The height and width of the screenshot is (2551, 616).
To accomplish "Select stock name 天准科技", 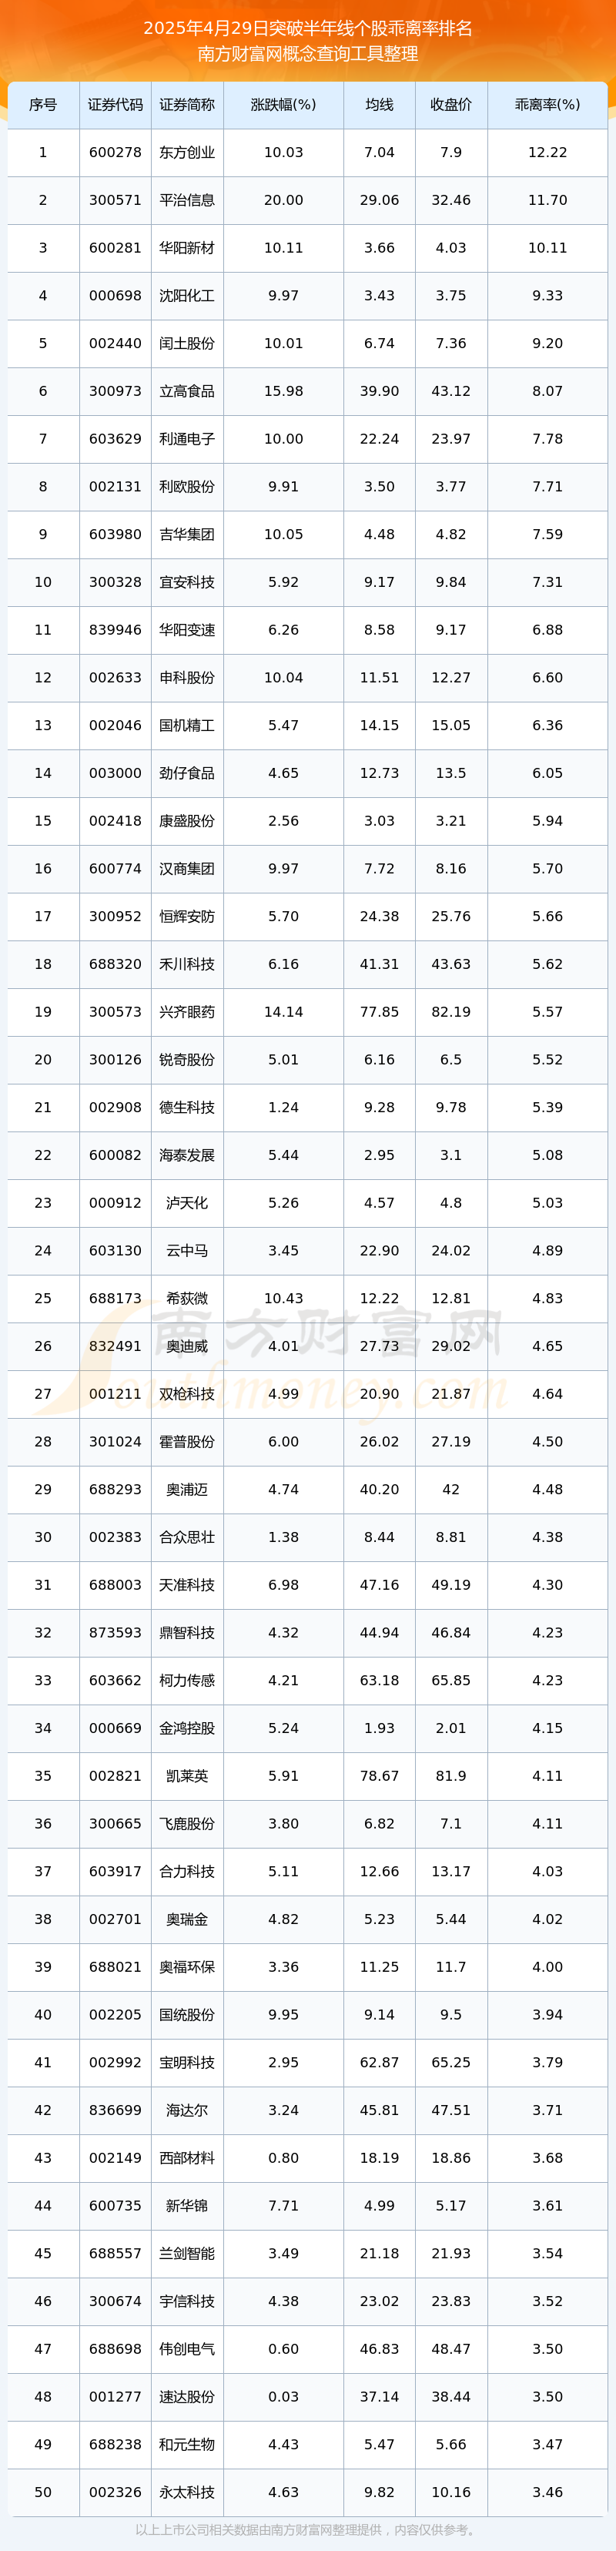I will pos(187,1585).
